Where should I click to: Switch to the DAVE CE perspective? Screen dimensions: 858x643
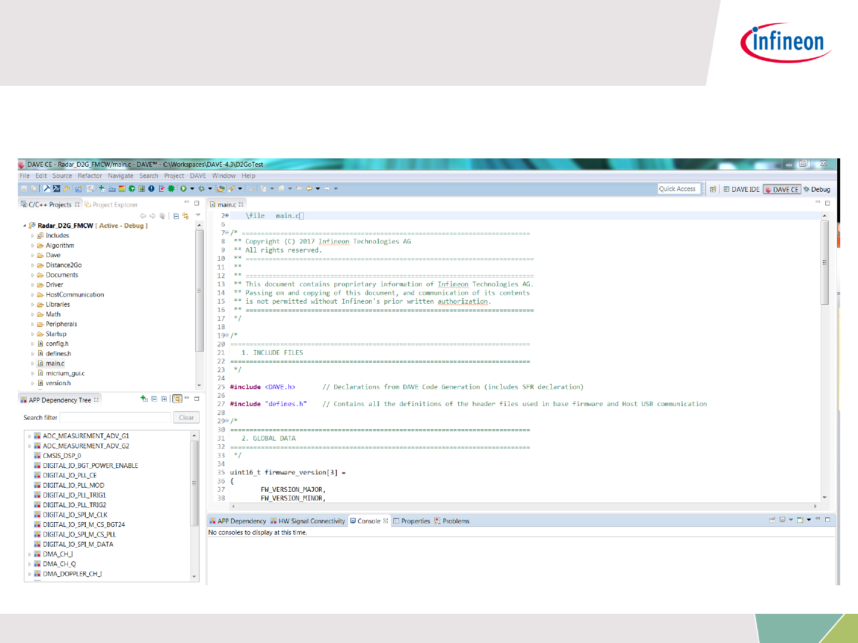coord(782,189)
